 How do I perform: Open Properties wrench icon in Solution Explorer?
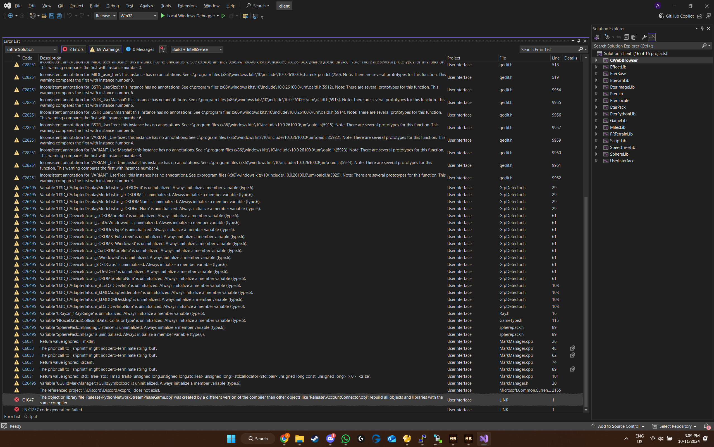644,37
